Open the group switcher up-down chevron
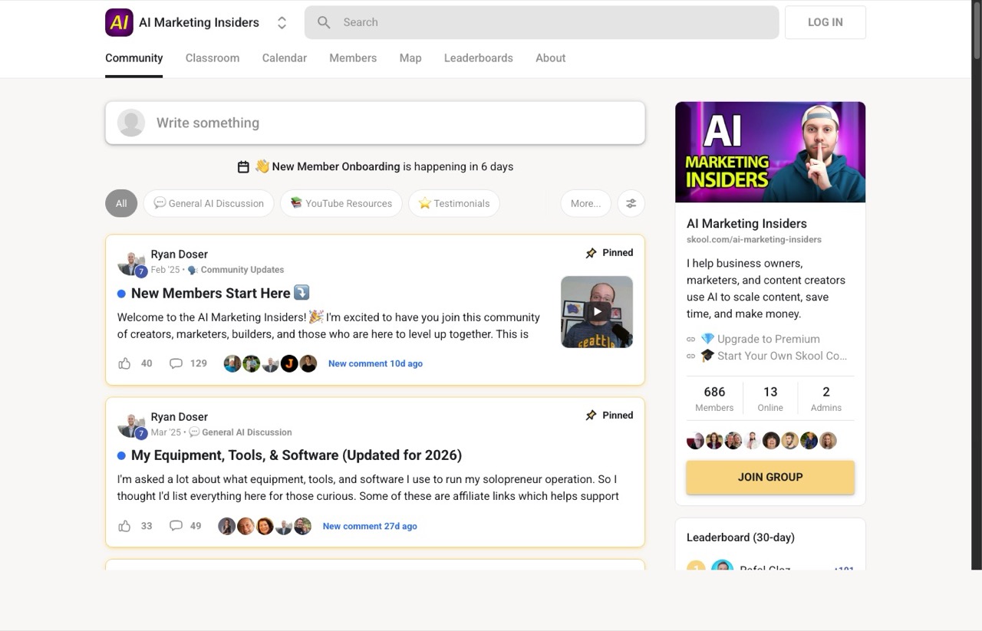Image resolution: width=982 pixels, height=631 pixels. (x=282, y=23)
